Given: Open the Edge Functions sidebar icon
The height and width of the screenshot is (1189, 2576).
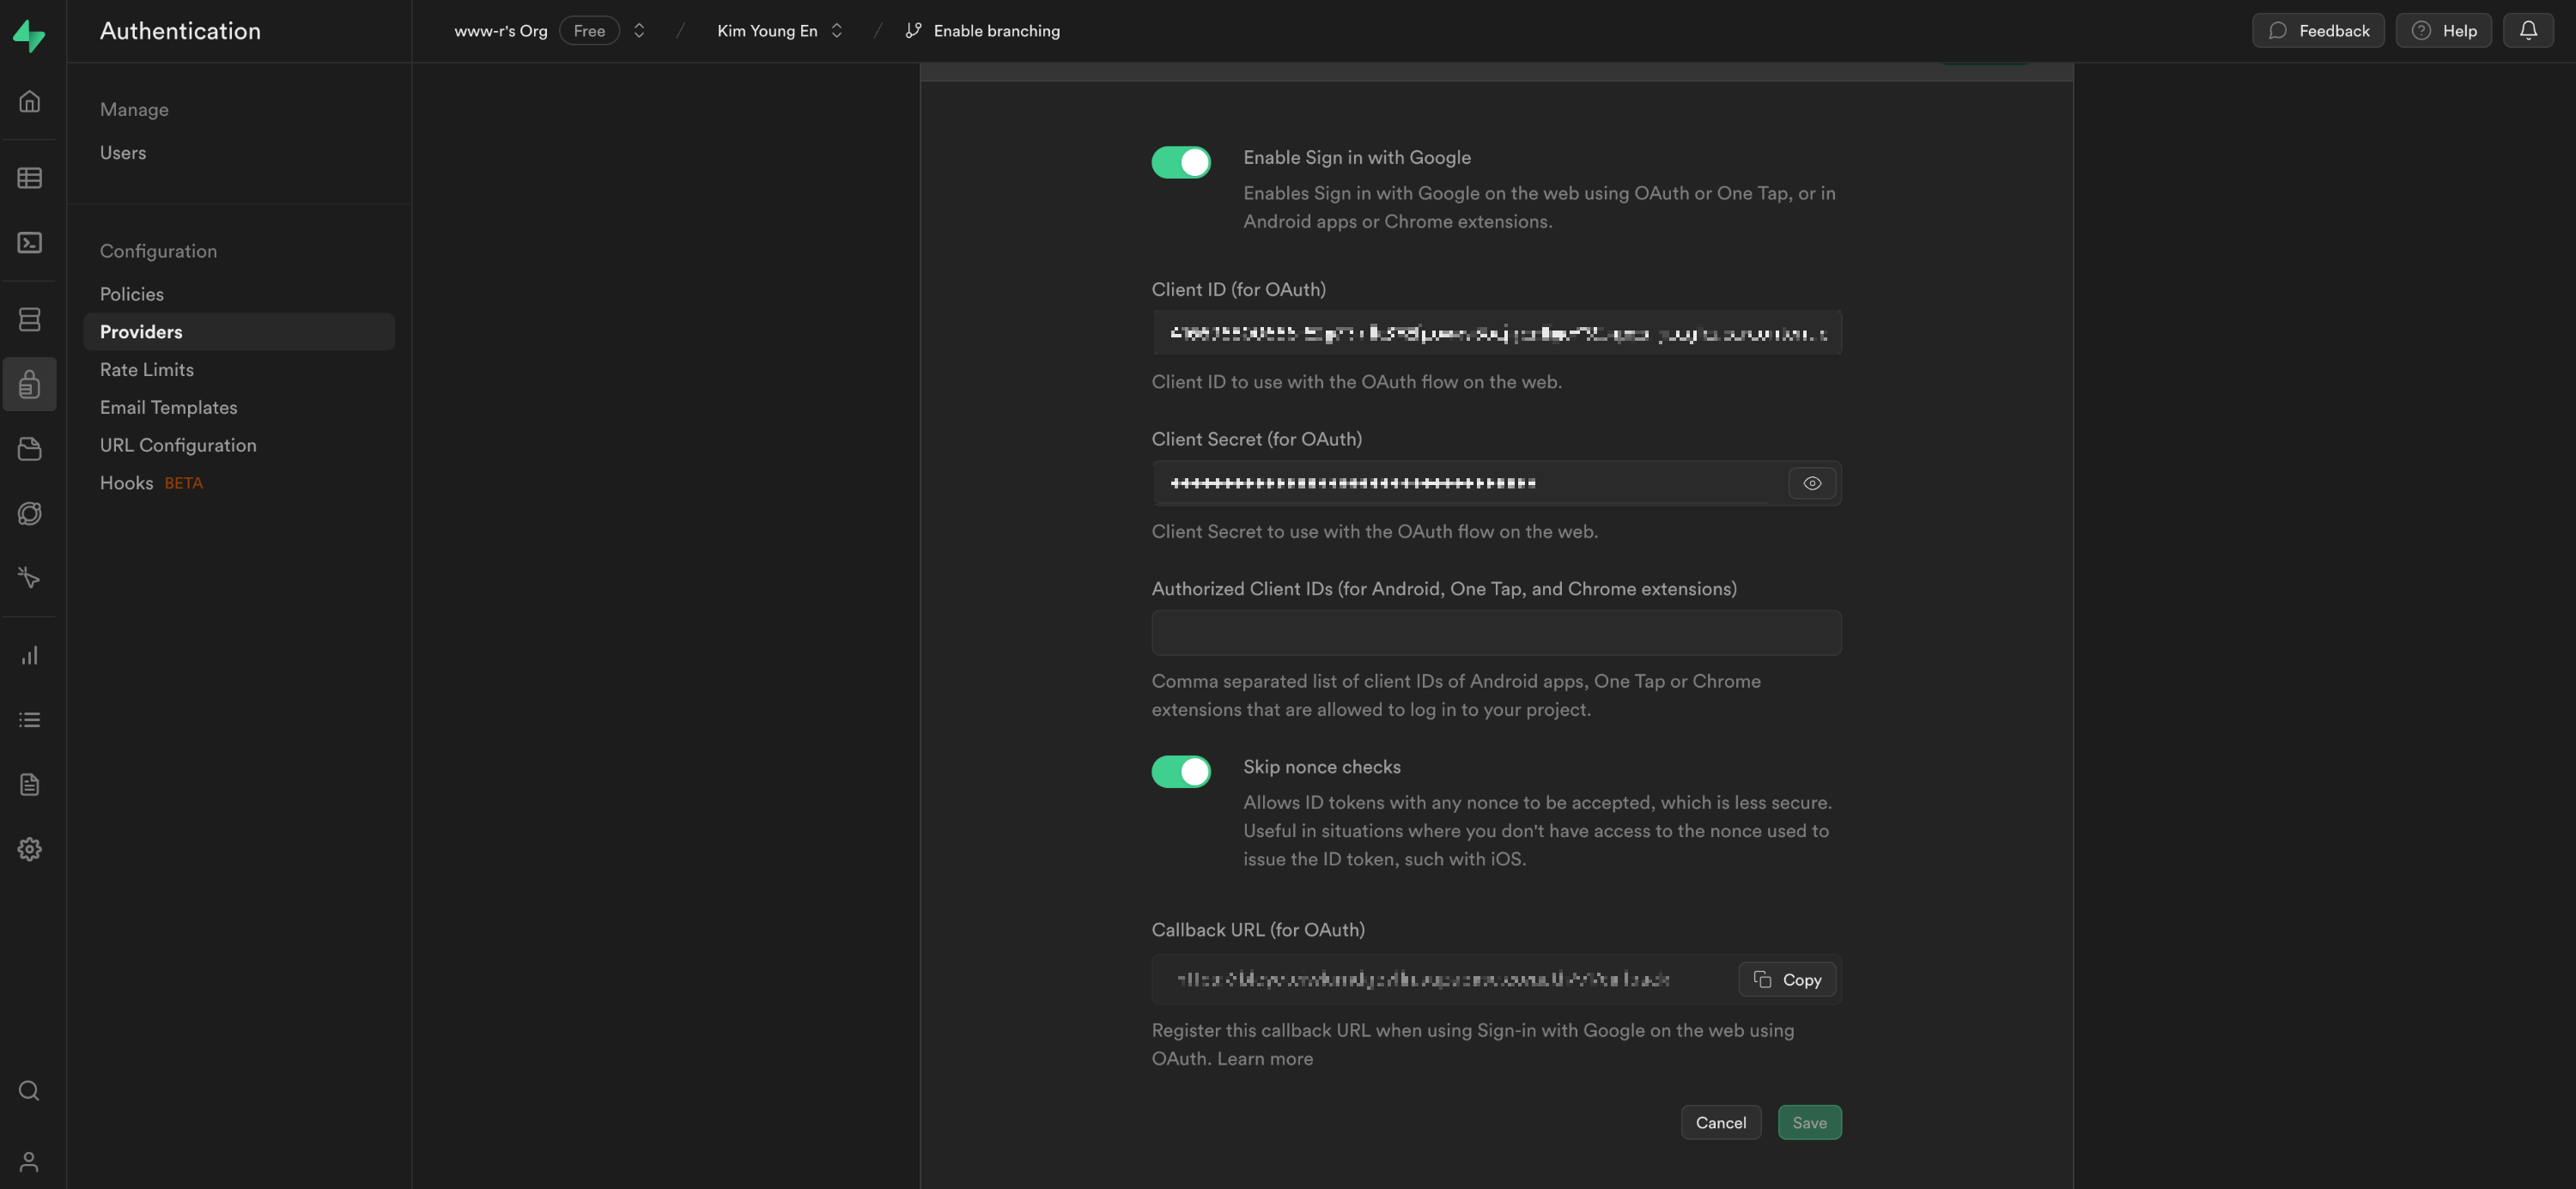Looking at the screenshot, I should tap(29, 513).
